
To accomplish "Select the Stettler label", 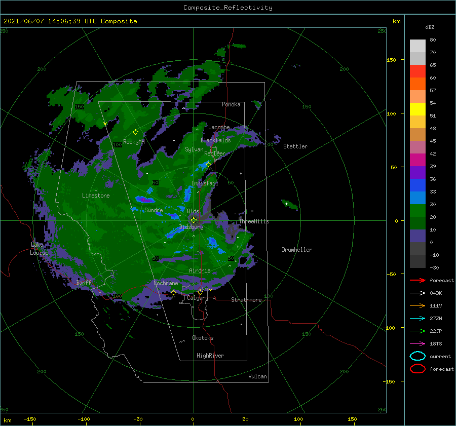I will pyautogui.click(x=295, y=146).
